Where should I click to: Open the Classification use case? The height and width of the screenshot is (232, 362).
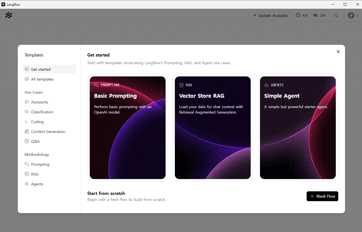tap(49, 112)
